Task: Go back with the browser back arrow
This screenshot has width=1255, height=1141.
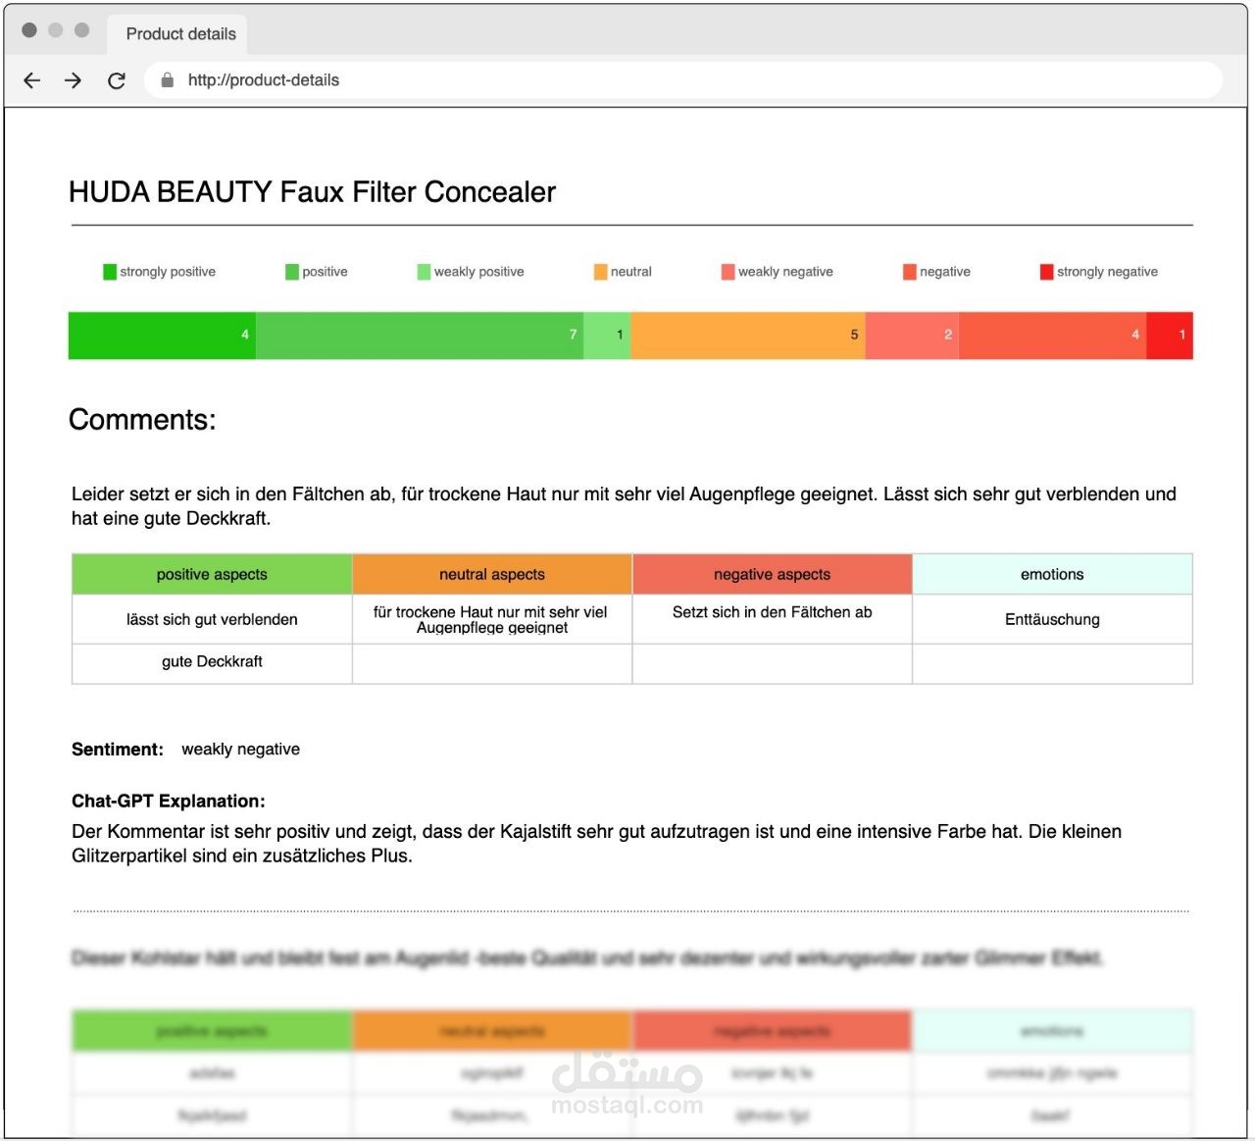Action: (32, 80)
